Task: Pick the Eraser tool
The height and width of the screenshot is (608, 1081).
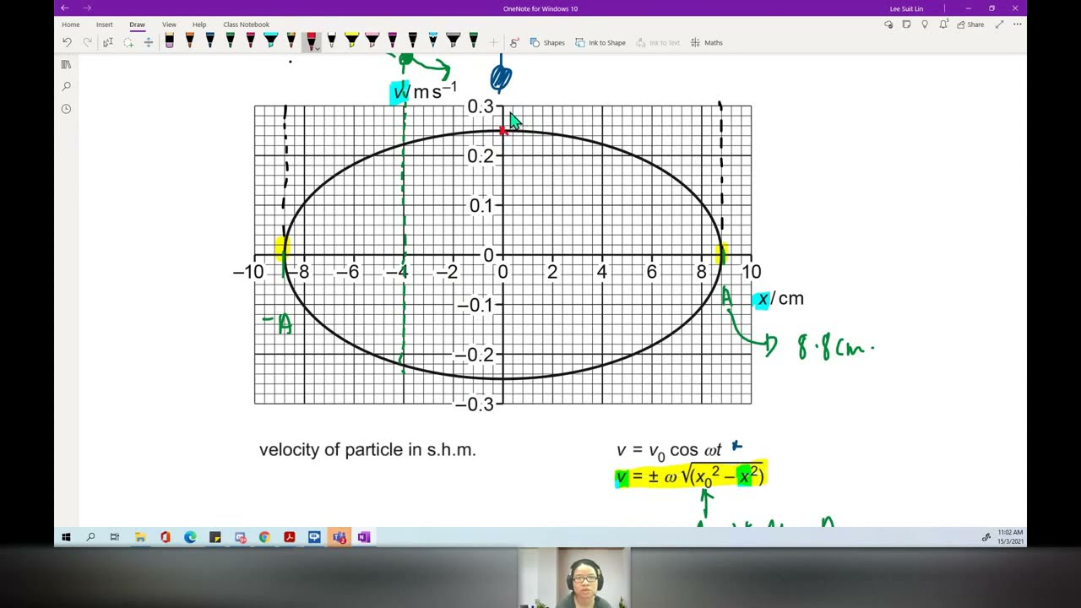Action: tap(170, 41)
